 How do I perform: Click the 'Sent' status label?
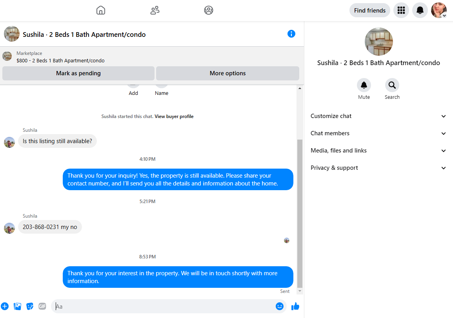[285, 291]
